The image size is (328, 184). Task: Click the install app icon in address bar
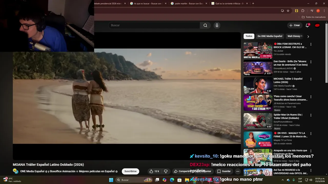282,11
